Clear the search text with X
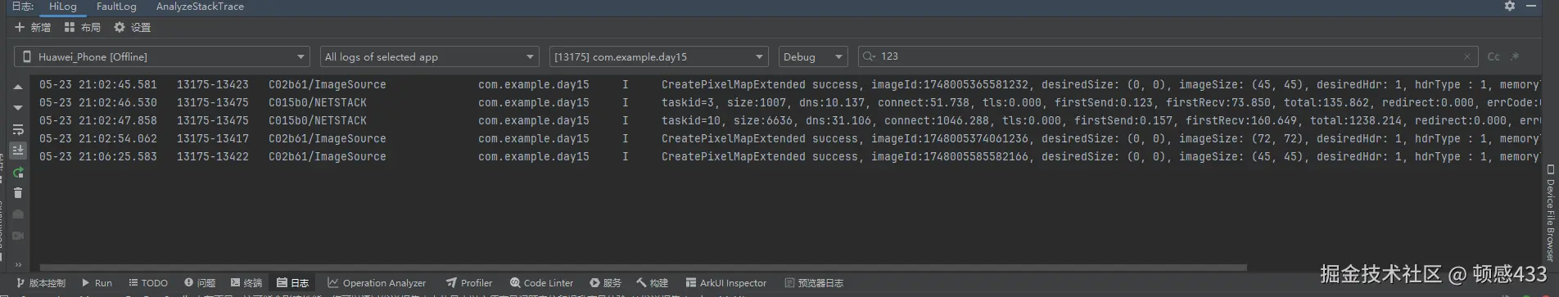The image size is (1559, 297). [1467, 56]
